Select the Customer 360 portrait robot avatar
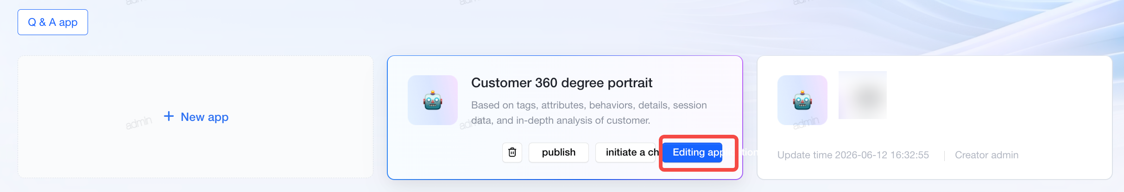The image size is (1124, 192). tap(433, 100)
